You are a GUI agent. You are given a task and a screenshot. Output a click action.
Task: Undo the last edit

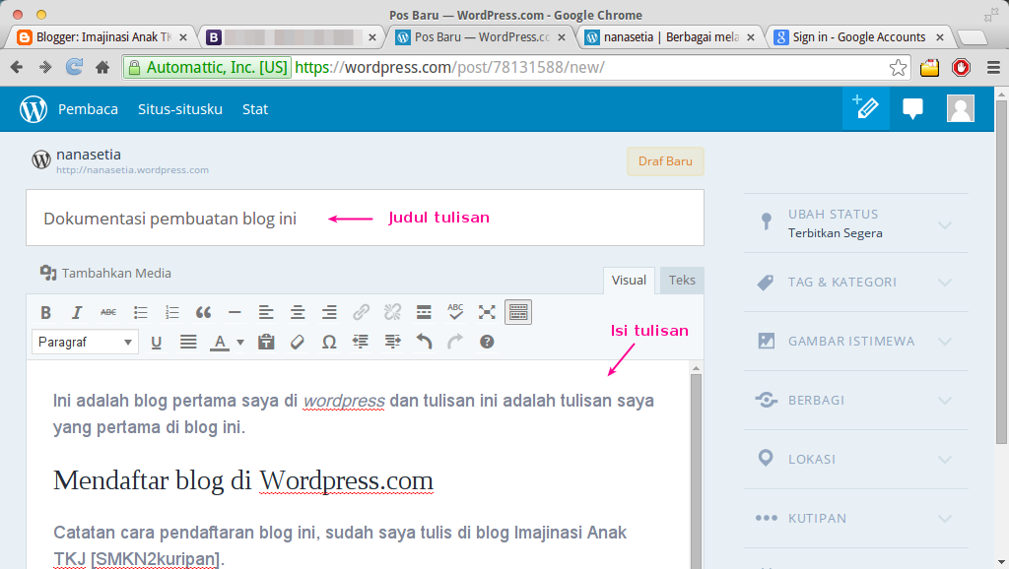tap(424, 342)
